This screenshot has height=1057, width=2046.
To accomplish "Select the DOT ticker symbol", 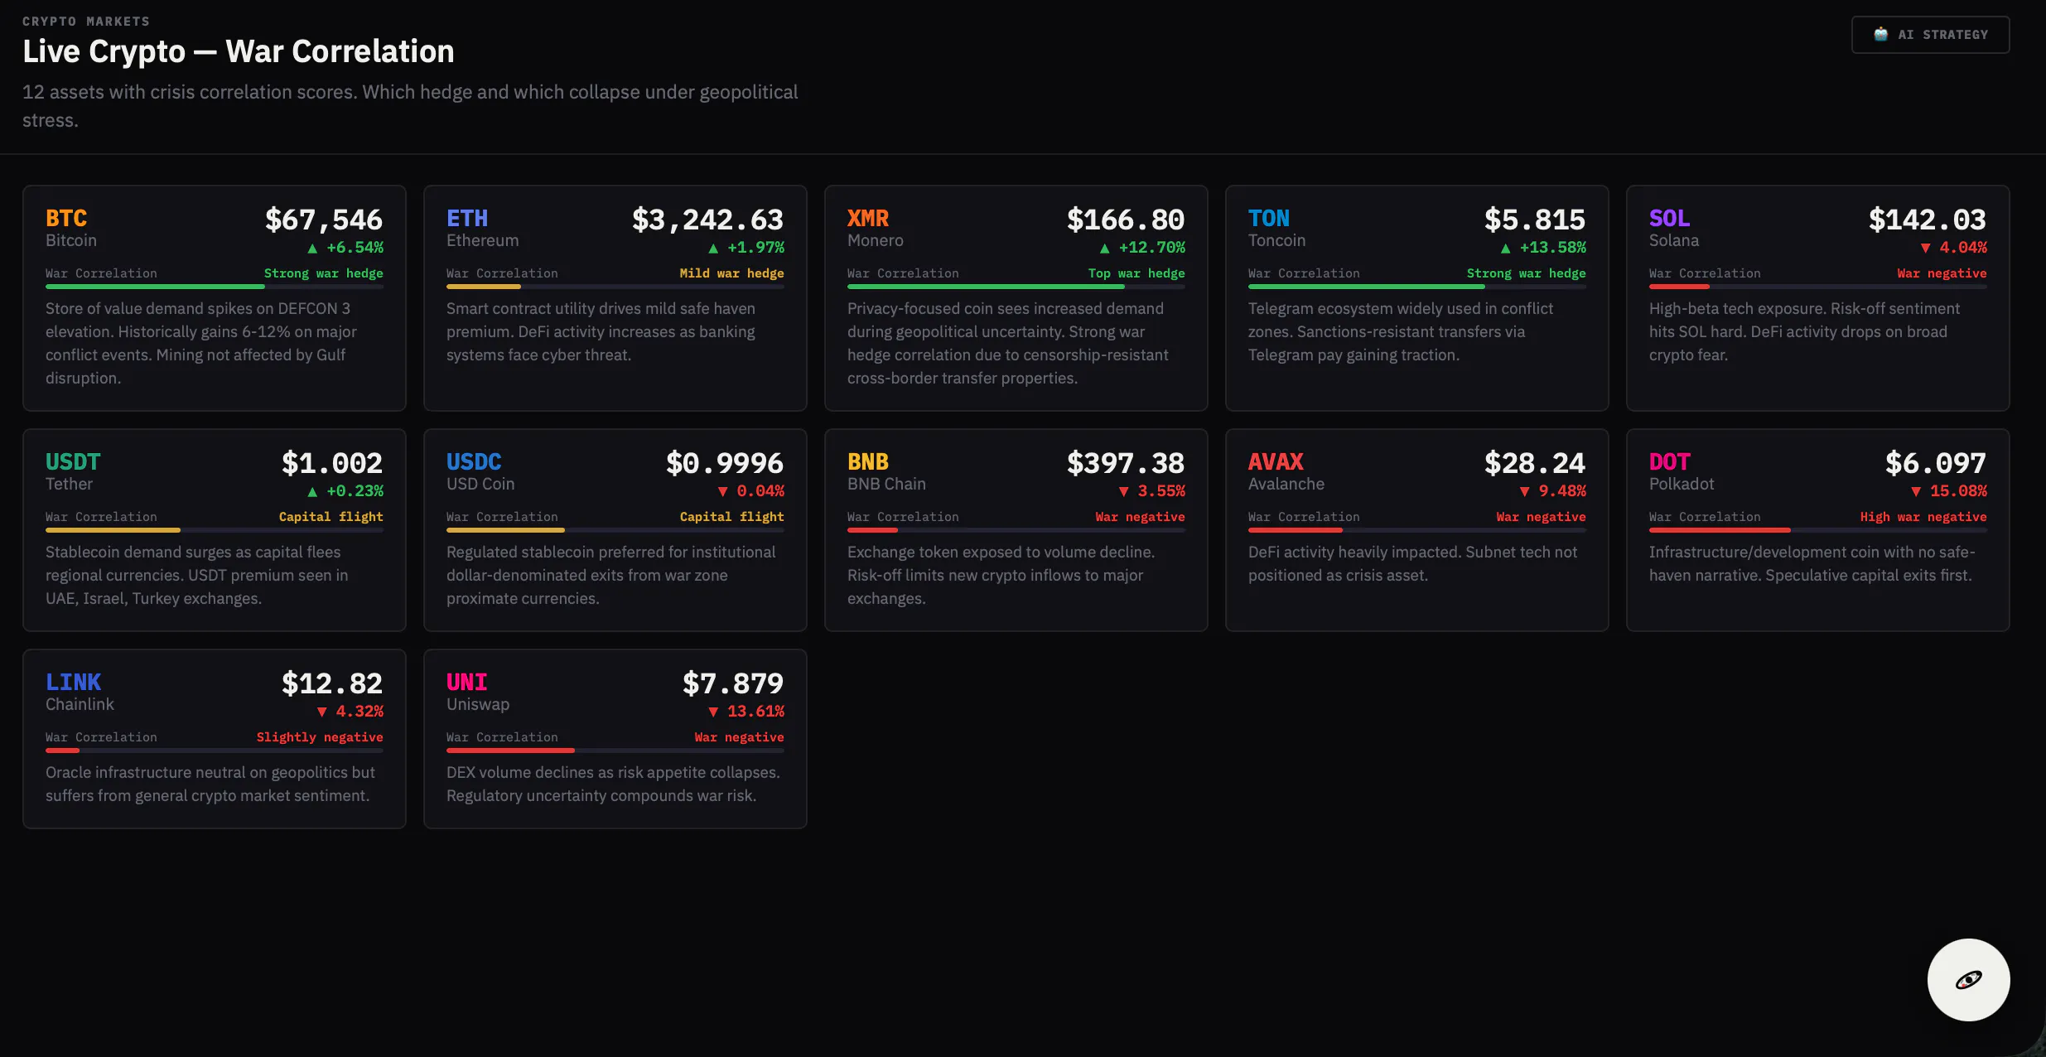I will coord(1669,462).
